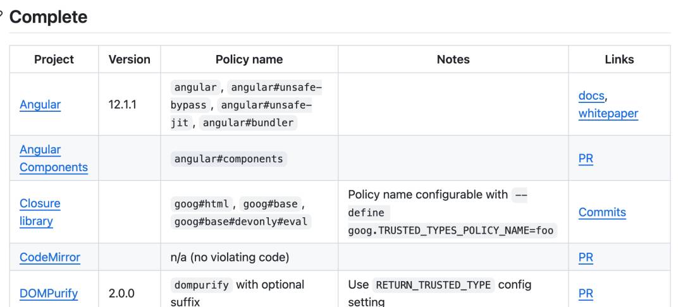Open the Angular docs link

coord(591,95)
